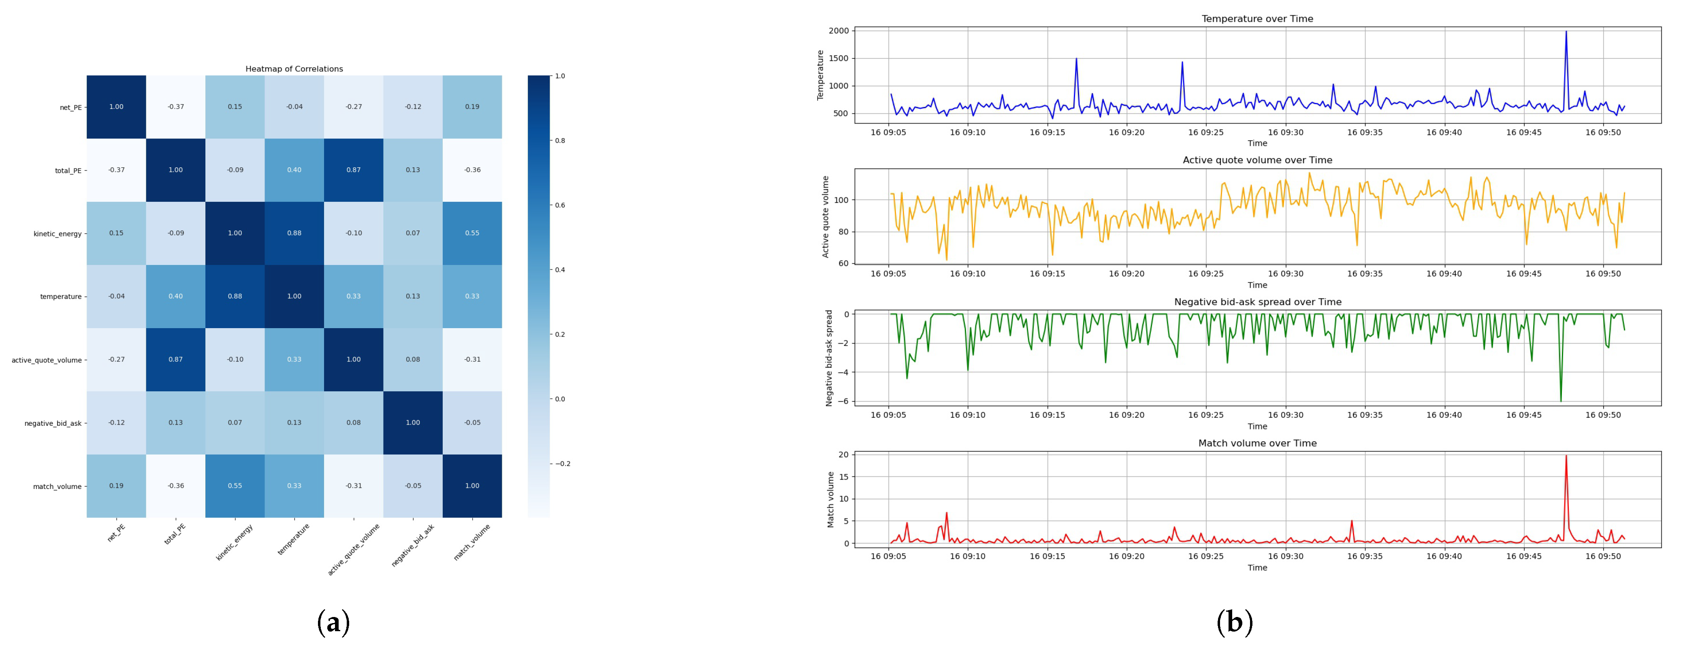Screen dimensions: 1681x649
Task: Click the 'Temperature over Time' chart title
Action: 1257,19
